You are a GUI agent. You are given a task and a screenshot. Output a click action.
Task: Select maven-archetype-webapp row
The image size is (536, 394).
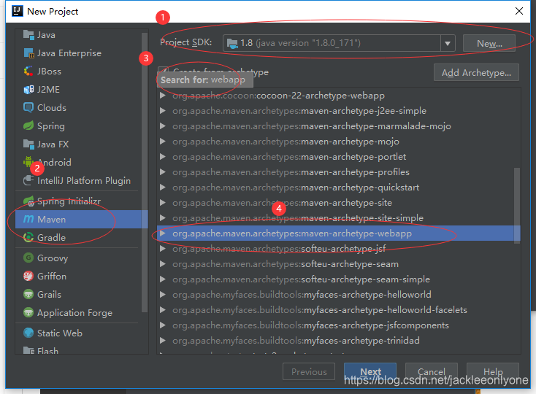point(338,233)
